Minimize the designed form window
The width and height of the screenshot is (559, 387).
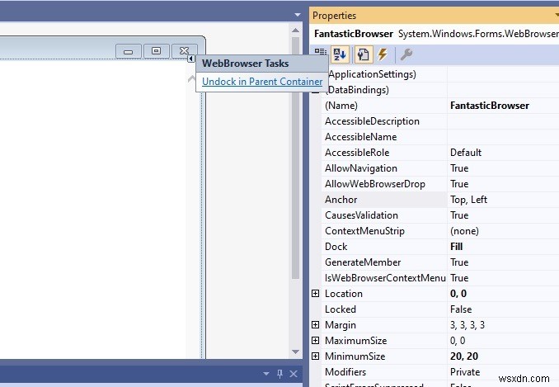(129, 51)
